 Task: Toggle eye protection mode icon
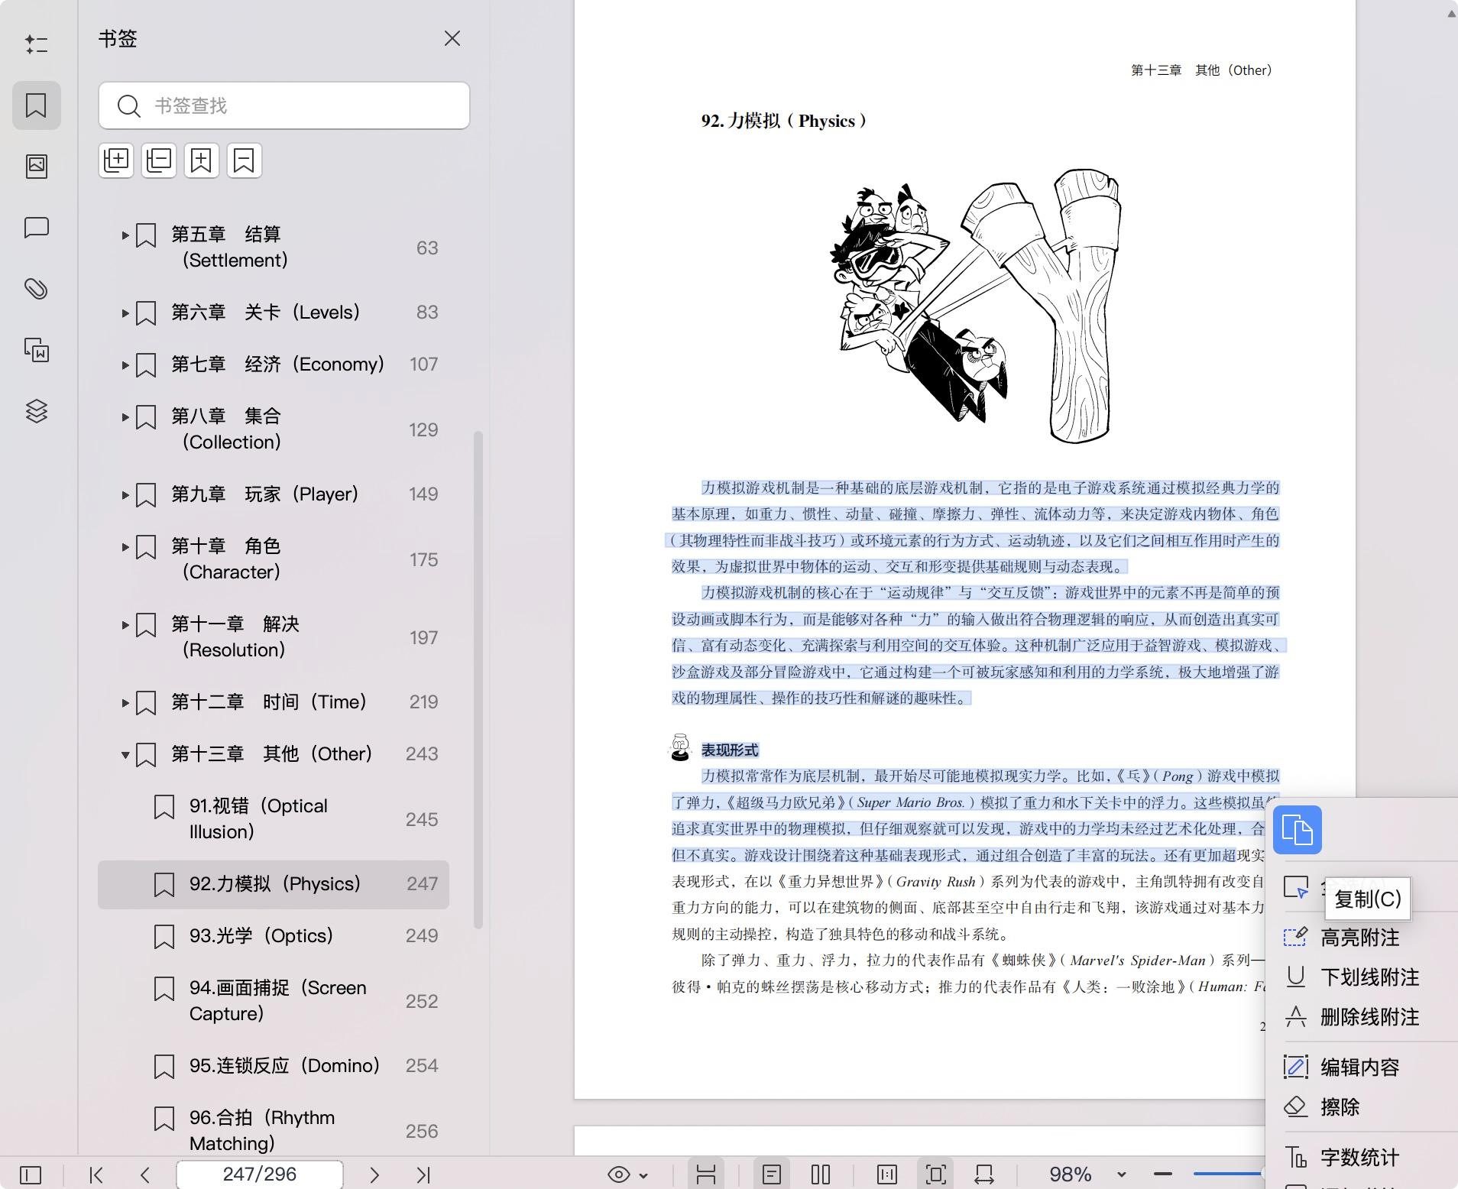coord(619,1174)
